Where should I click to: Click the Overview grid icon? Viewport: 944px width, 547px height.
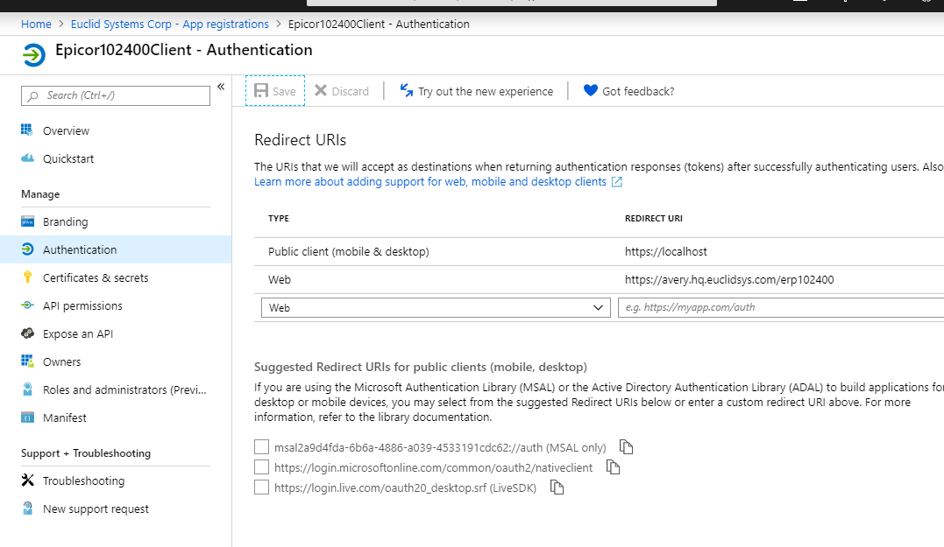point(27,130)
